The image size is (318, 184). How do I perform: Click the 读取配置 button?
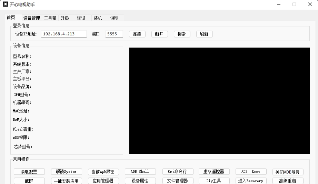tap(29, 172)
